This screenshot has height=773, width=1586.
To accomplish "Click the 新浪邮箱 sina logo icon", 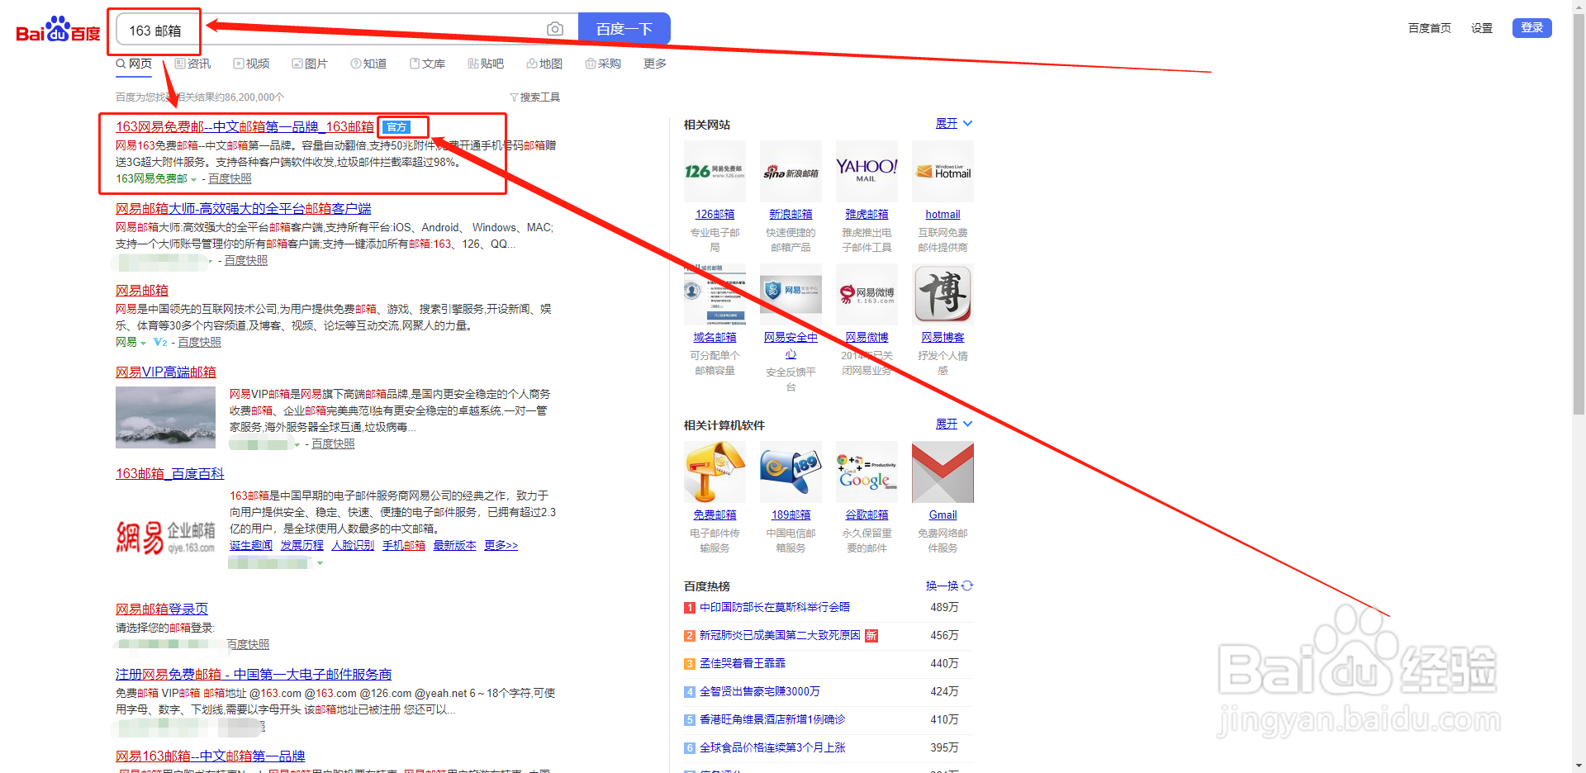I will [791, 171].
